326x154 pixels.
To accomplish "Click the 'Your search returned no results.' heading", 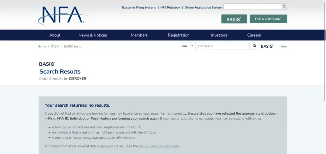I will [77, 105].
